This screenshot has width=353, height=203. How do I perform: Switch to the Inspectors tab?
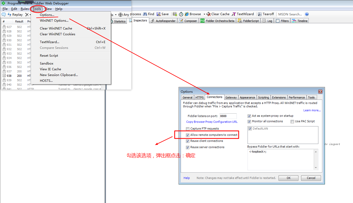point(138,21)
